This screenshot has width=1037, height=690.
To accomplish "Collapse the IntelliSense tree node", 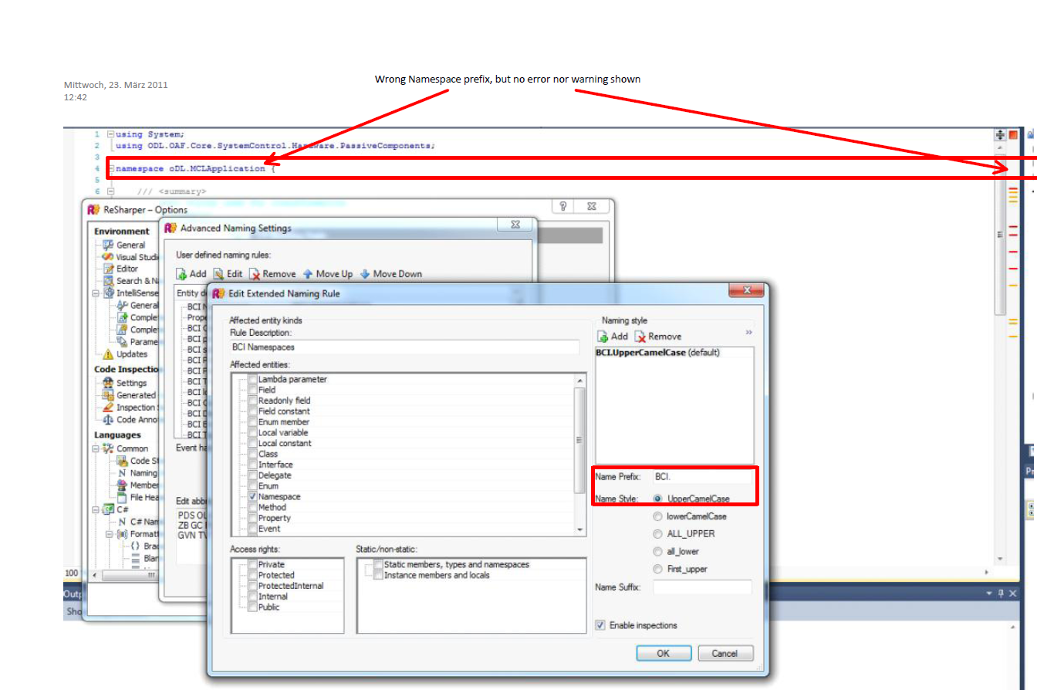I will (x=96, y=293).
